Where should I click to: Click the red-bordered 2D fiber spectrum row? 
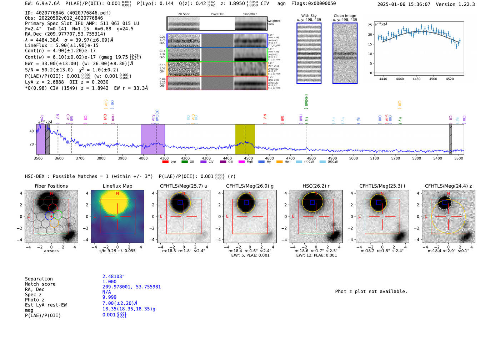tap(217, 83)
